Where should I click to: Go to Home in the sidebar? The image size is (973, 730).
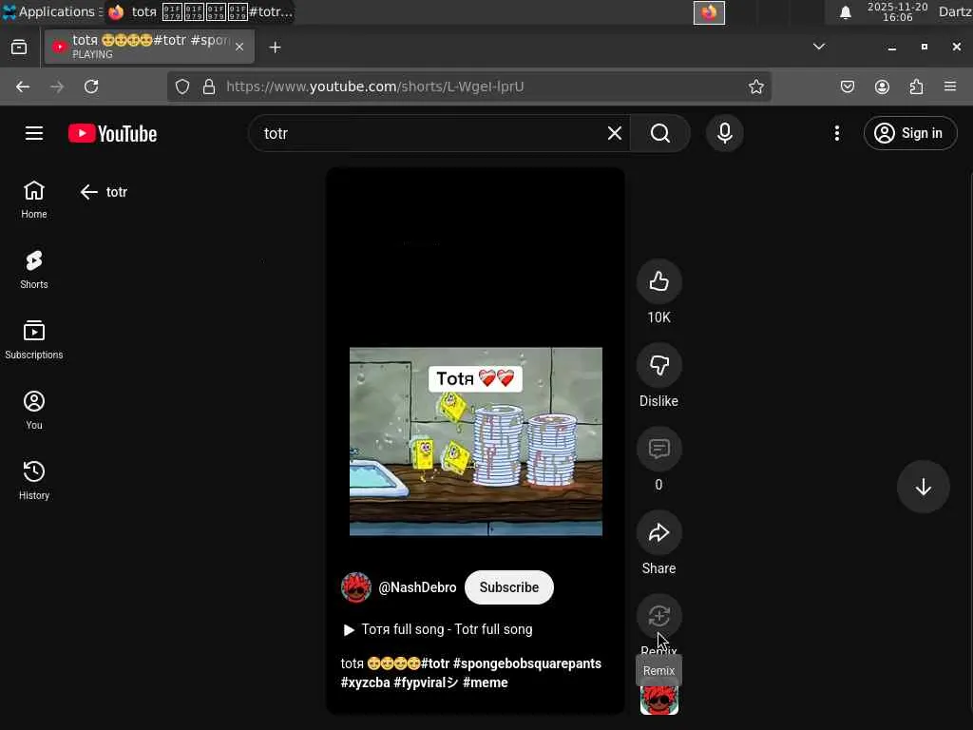coord(34,200)
